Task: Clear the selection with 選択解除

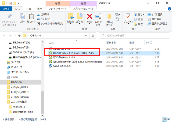Action: tap(155, 19)
